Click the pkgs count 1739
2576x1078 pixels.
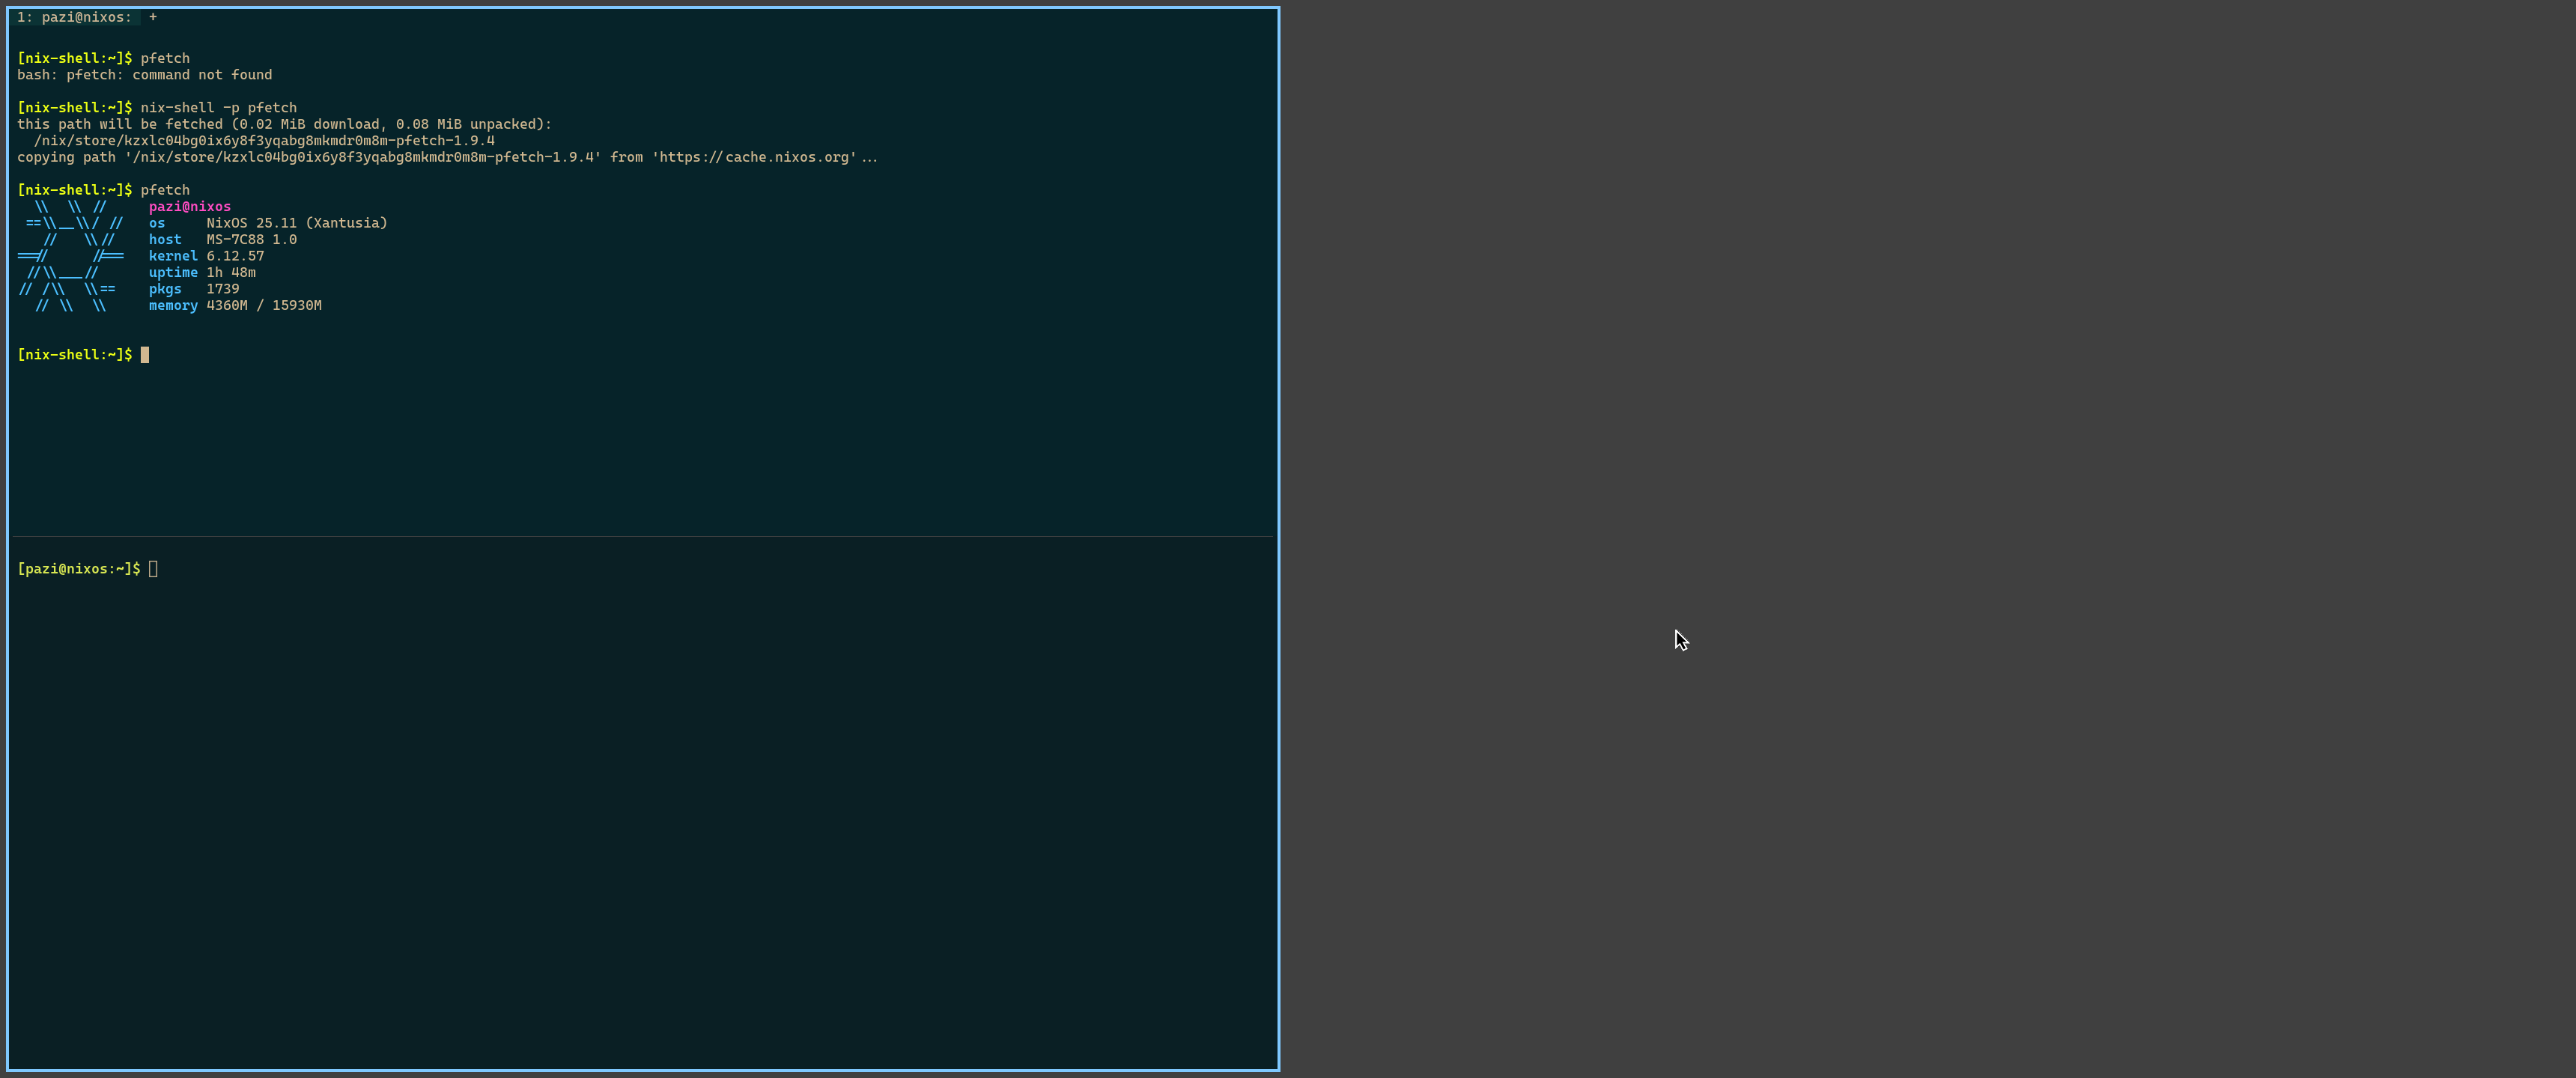click(x=222, y=289)
